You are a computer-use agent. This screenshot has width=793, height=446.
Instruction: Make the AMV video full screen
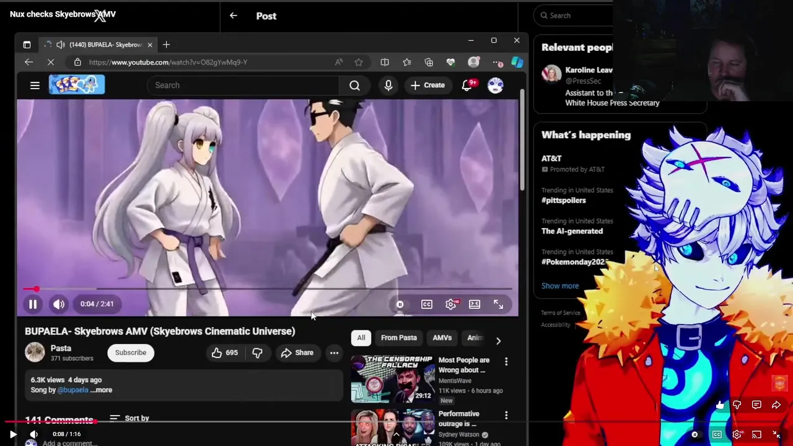coord(498,304)
